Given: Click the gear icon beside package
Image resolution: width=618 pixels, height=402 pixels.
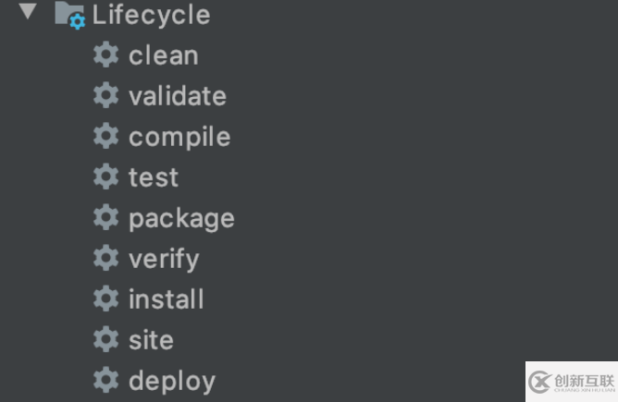Looking at the screenshot, I should coord(106,217).
